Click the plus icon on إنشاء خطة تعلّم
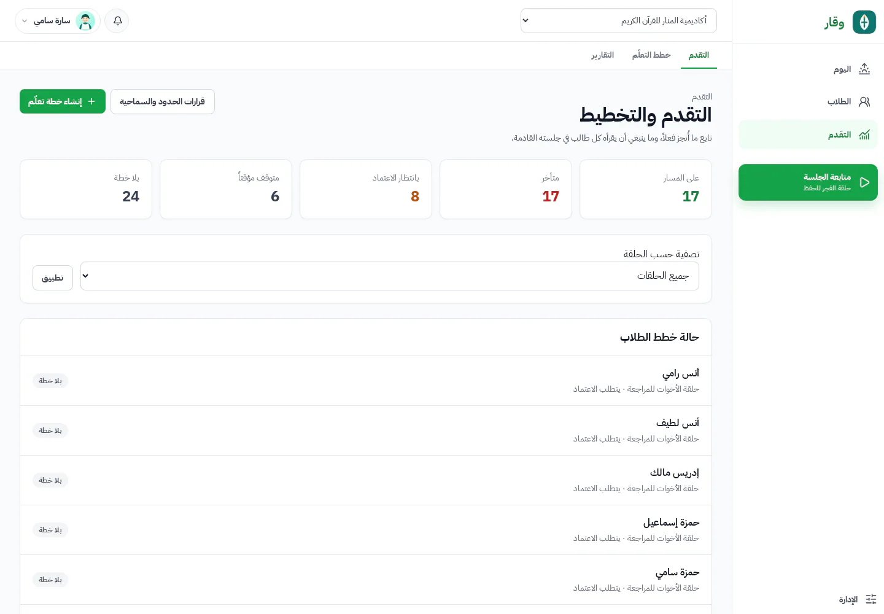884x614 pixels. 91,101
